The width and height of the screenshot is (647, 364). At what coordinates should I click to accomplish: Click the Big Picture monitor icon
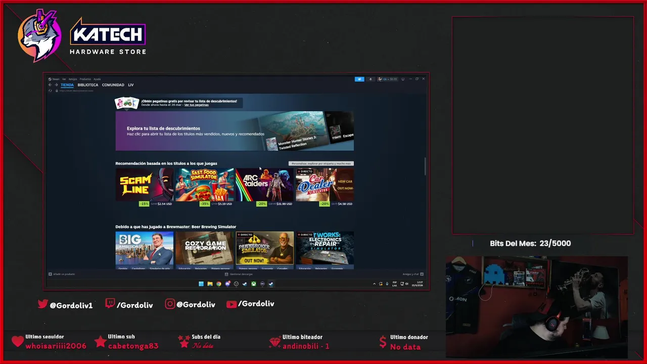tap(403, 79)
